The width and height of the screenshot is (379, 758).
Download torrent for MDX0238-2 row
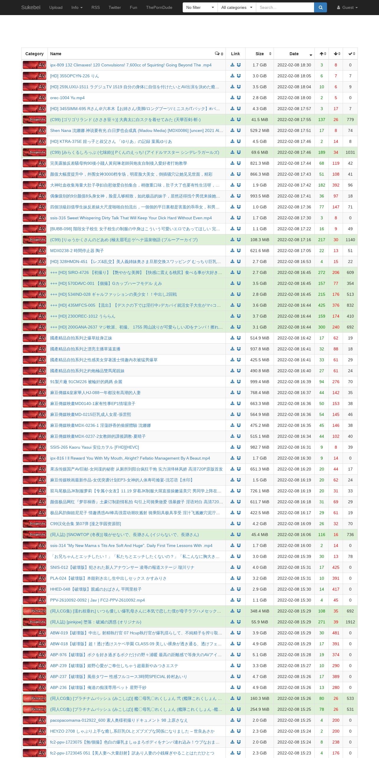[232, 251]
